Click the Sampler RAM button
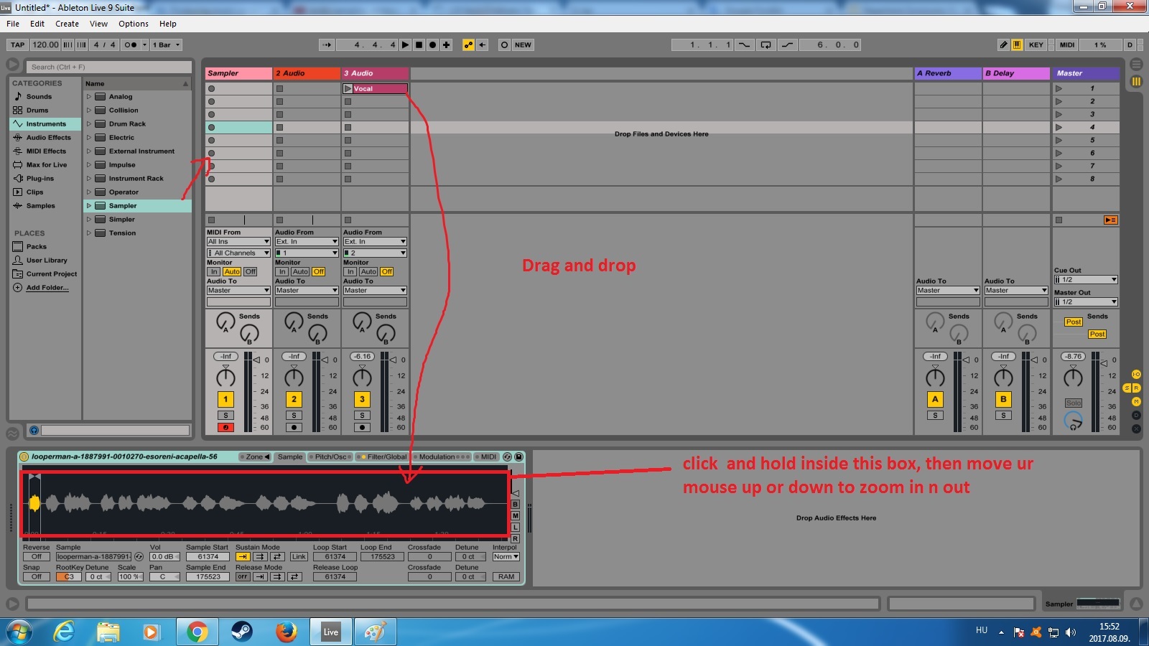 [x=506, y=577]
